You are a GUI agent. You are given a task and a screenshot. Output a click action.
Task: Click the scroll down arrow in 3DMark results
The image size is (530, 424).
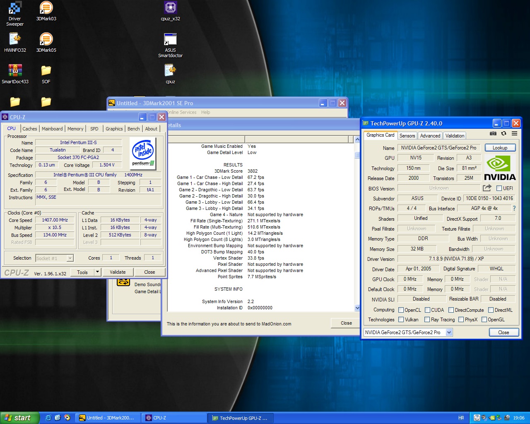pos(357,308)
